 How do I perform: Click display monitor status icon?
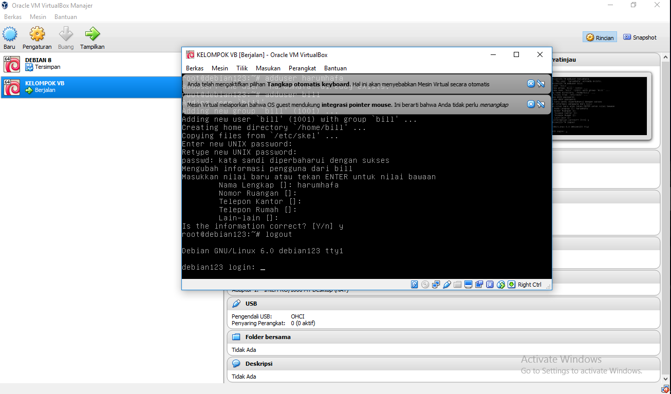point(469,285)
